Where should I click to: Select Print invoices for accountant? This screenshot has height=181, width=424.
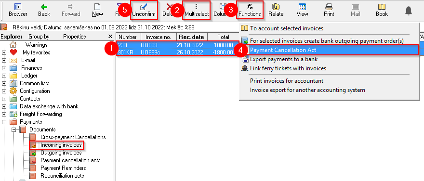287,81
